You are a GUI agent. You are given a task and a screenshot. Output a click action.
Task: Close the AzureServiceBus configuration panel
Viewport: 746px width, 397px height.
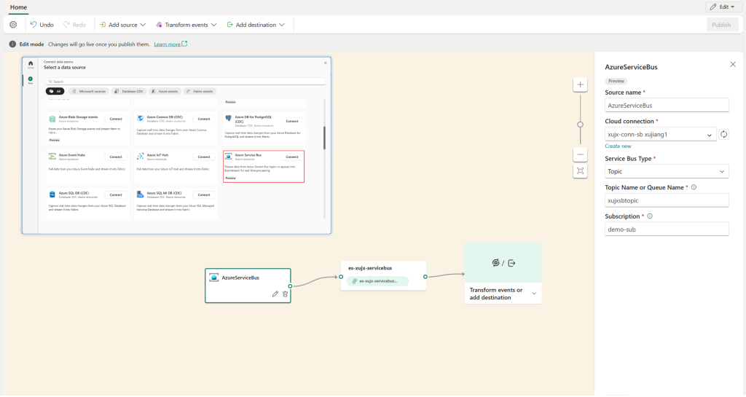733,64
